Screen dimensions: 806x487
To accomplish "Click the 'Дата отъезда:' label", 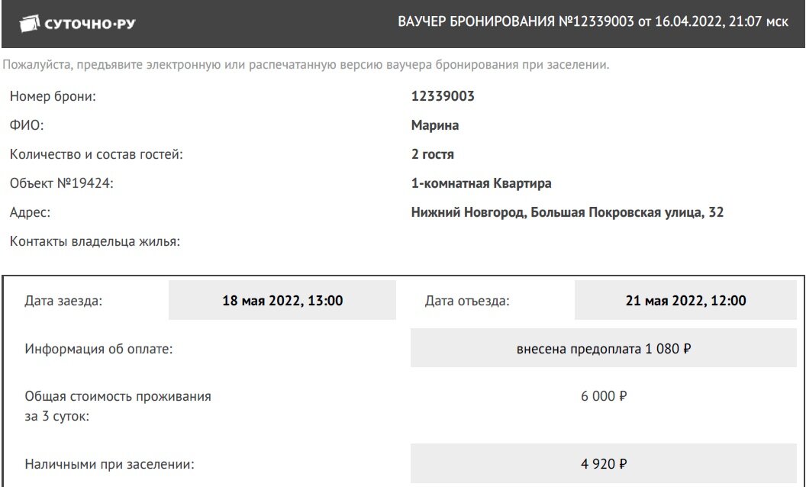I will click(x=467, y=301).
